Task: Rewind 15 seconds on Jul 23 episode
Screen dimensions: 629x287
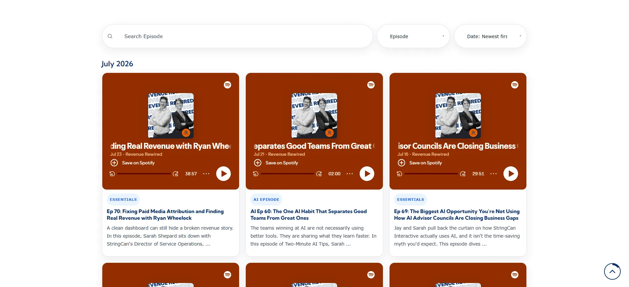Action: 112,174
